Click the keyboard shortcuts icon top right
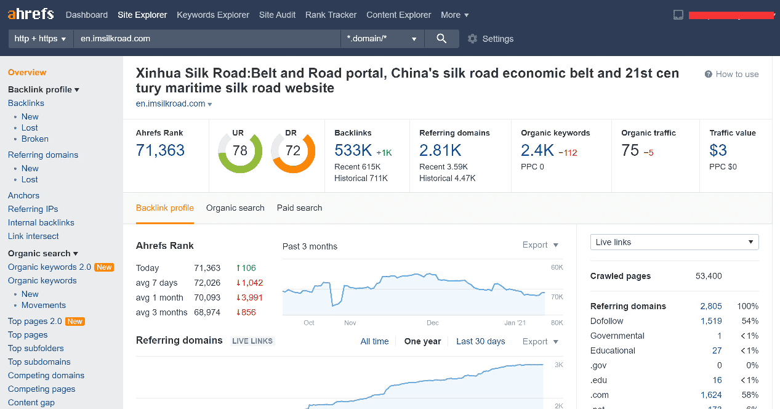Screen dimensions: 780x409 coord(678,15)
